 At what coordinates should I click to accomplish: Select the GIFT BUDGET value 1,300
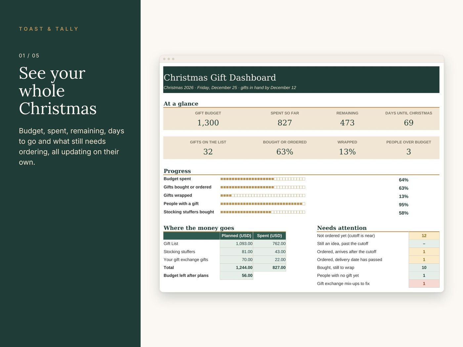pos(208,123)
